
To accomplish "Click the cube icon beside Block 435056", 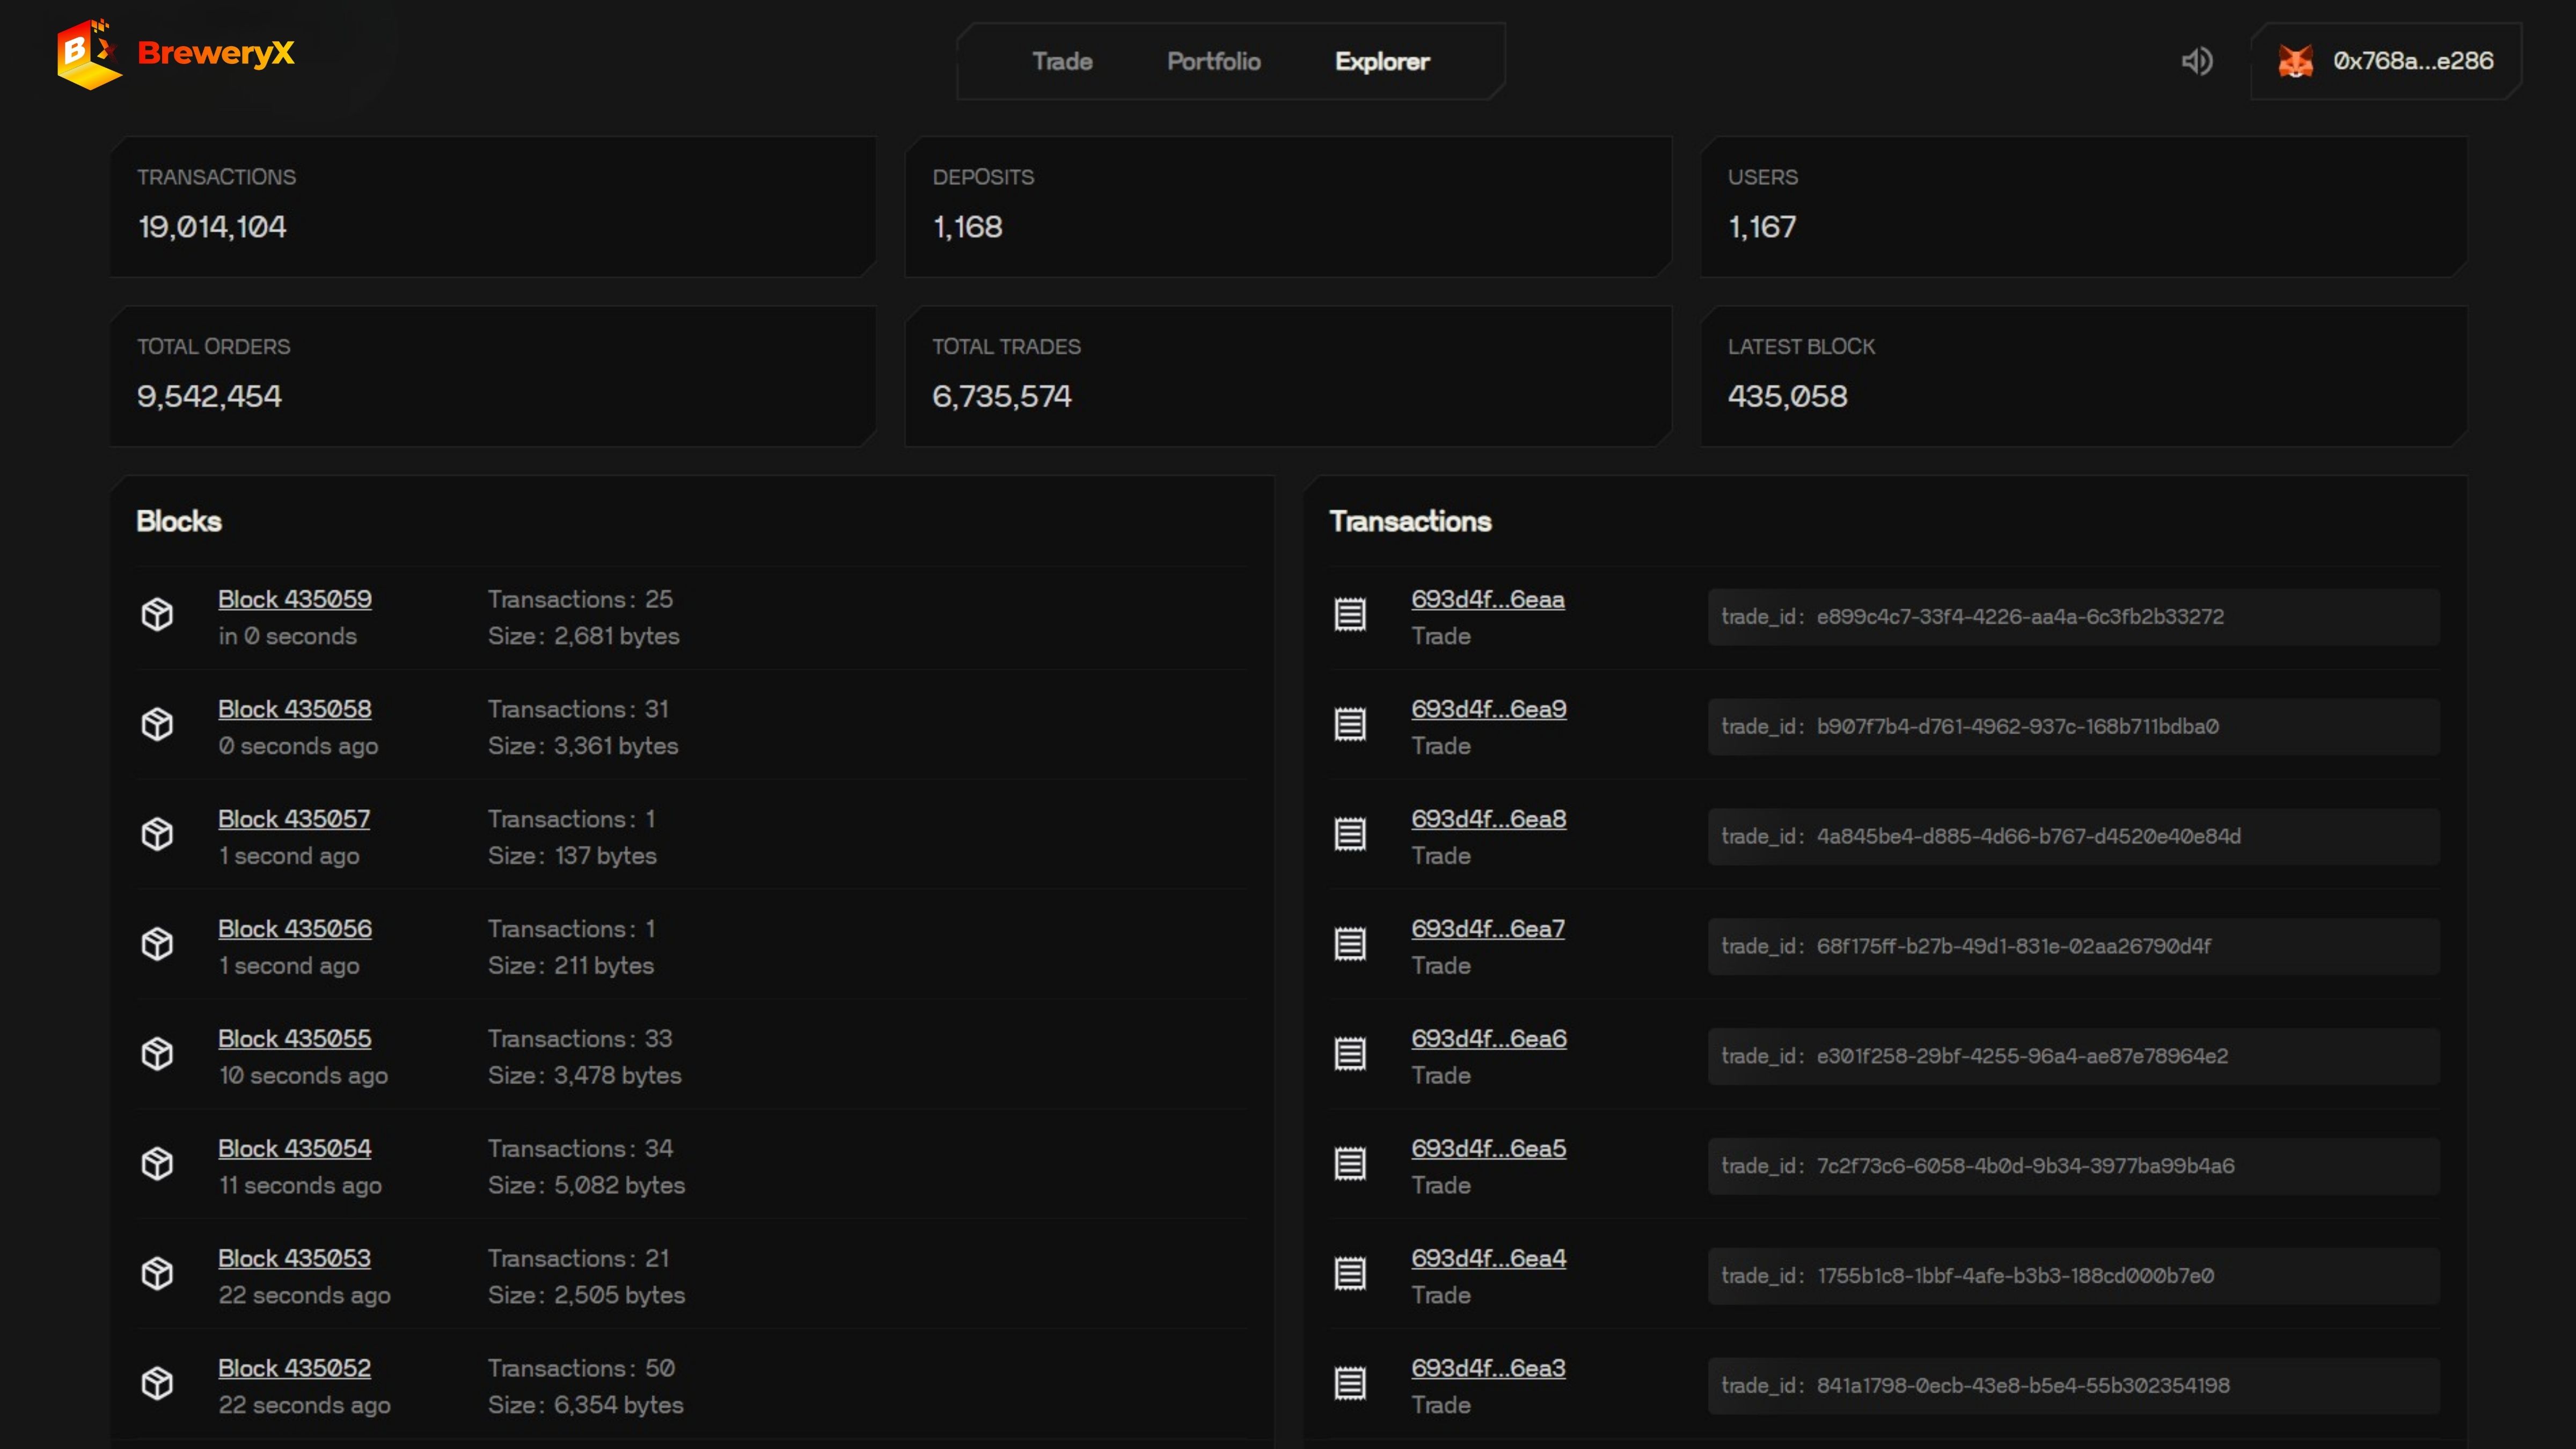I will click(x=157, y=944).
